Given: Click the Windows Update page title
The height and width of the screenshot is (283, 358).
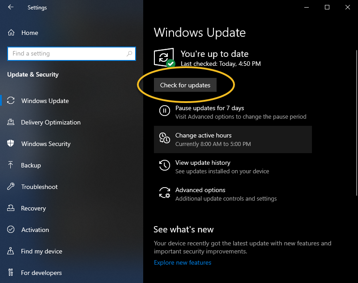Looking at the screenshot, I should click(200, 32).
